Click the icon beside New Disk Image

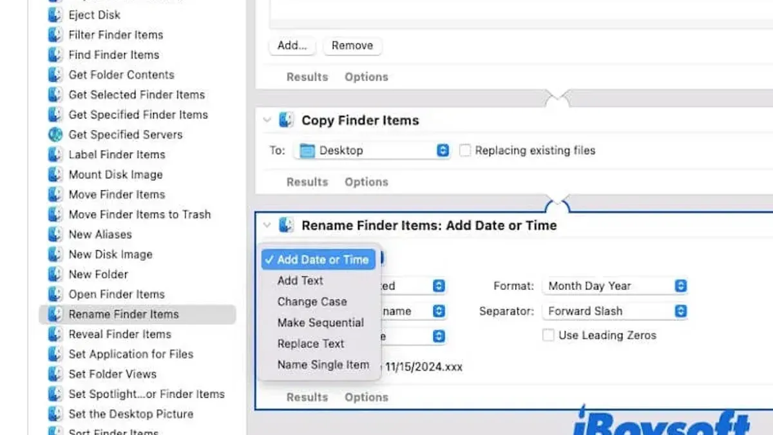pos(55,255)
